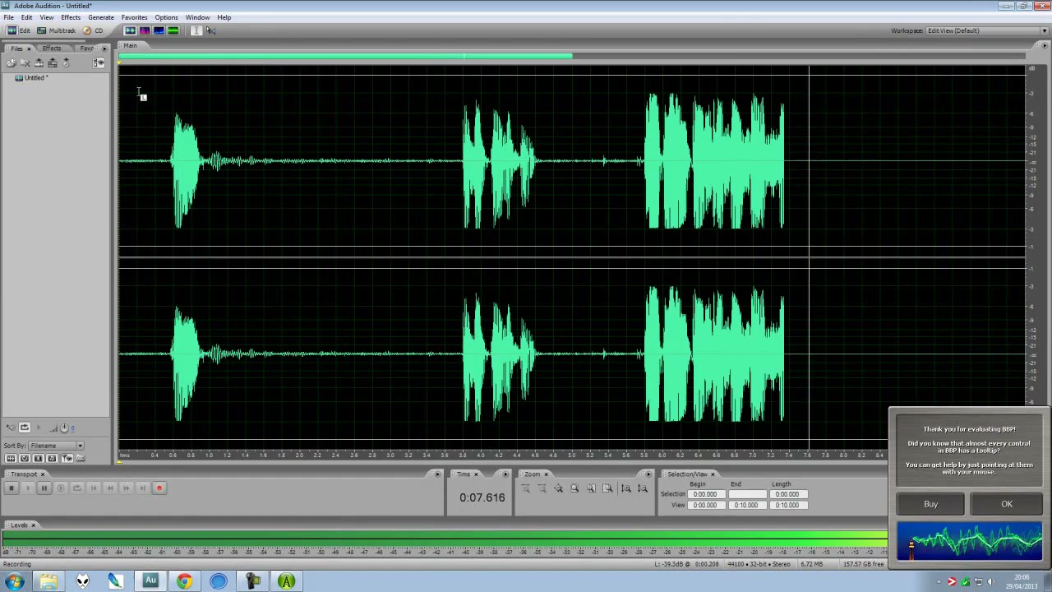Click the Fast Forward transport button
Image resolution: width=1052 pixels, height=592 pixels.
pos(127,488)
